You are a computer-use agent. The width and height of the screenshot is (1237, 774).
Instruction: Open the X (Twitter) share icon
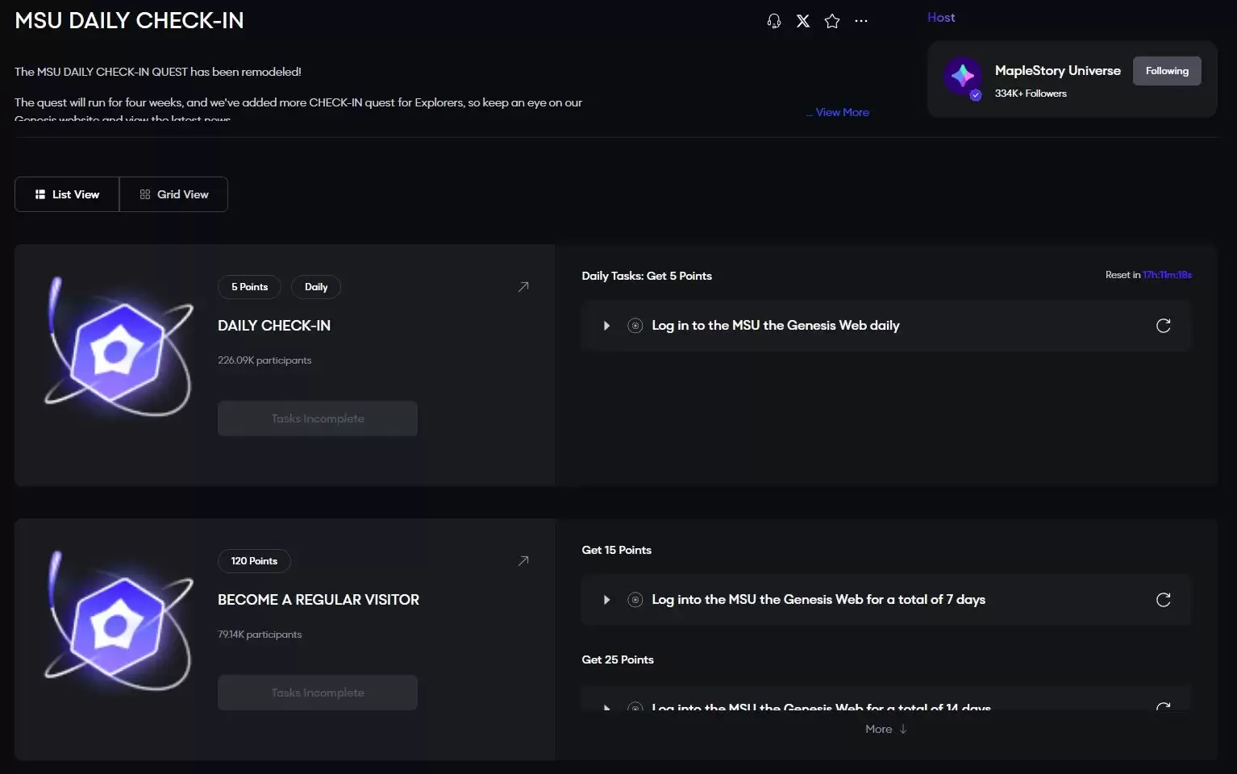click(x=803, y=21)
